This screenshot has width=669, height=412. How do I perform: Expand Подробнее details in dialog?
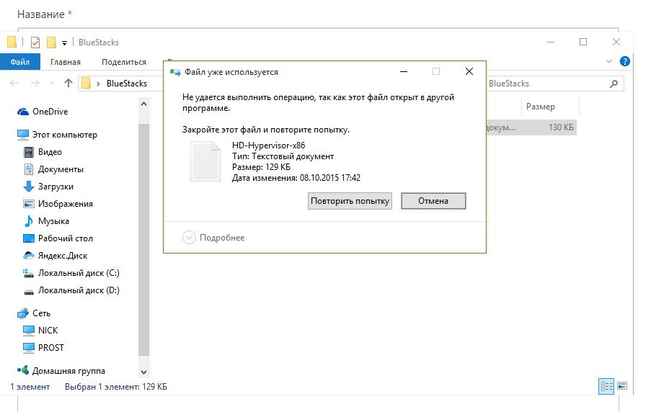tap(213, 238)
